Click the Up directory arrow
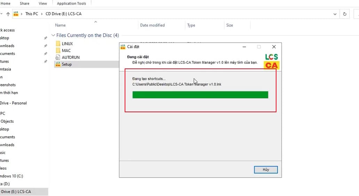Image resolution: width=359 pixels, height=196 pixels. click(8, 14)
